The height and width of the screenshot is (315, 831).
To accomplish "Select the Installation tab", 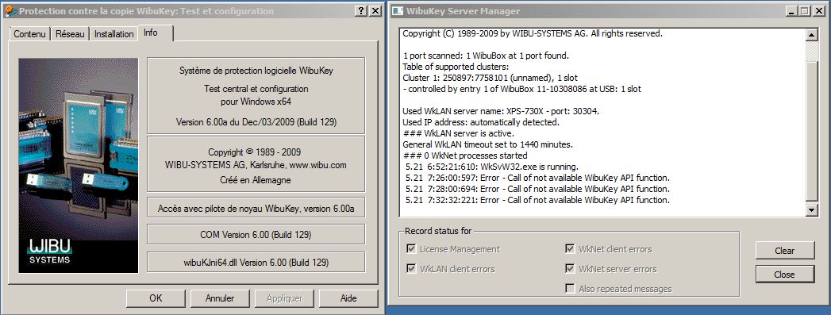I will pyautogui.click(x=113, y=34).
